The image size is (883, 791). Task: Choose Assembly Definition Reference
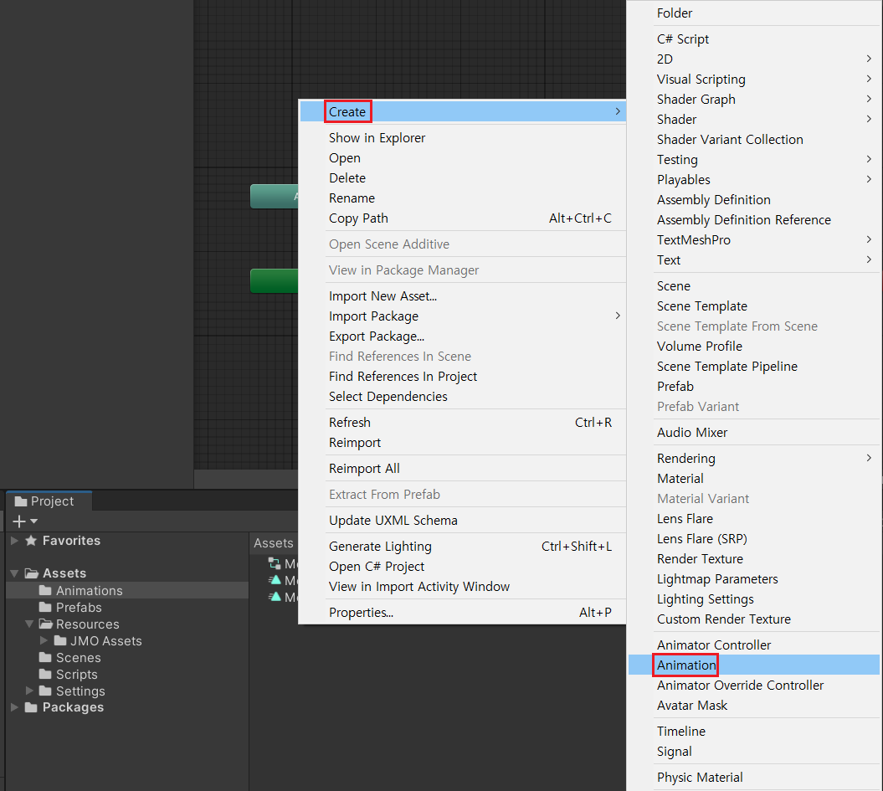[x=753, y=219]
